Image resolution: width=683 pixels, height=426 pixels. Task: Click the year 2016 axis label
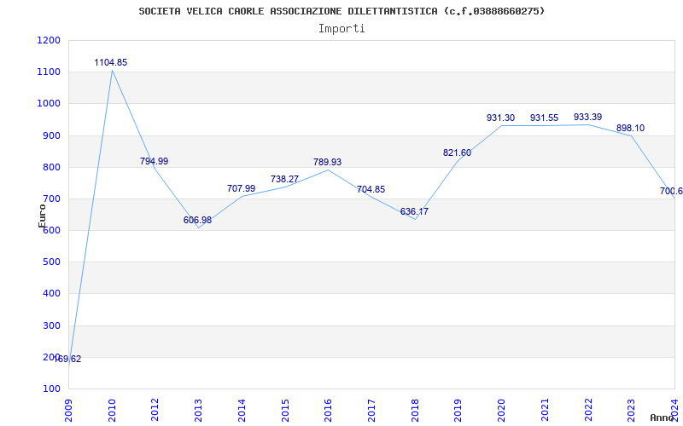click(x=328, y=410)
